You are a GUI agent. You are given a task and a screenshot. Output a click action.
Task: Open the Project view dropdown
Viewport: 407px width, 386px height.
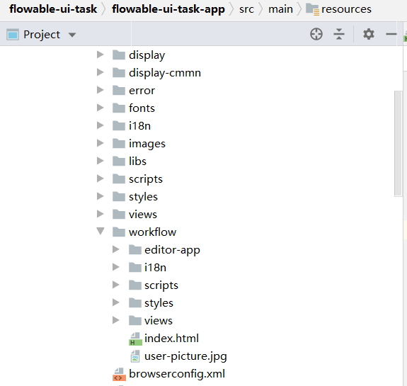point(72,35)
